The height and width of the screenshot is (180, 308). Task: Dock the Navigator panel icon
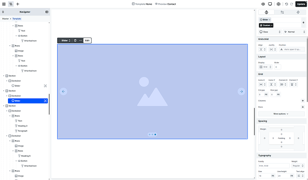click(x=47, y=12)
